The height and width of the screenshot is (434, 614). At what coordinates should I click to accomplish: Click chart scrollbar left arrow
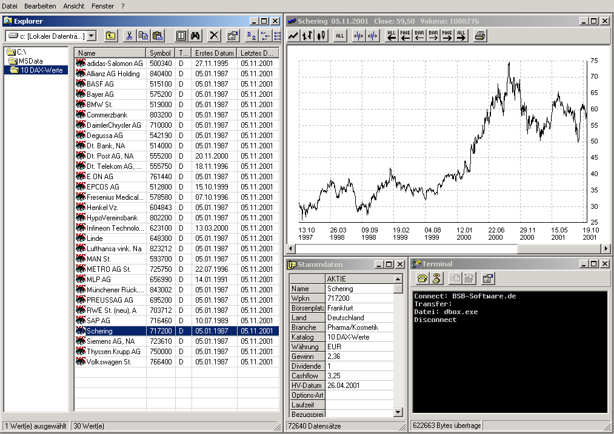(291, 248)
